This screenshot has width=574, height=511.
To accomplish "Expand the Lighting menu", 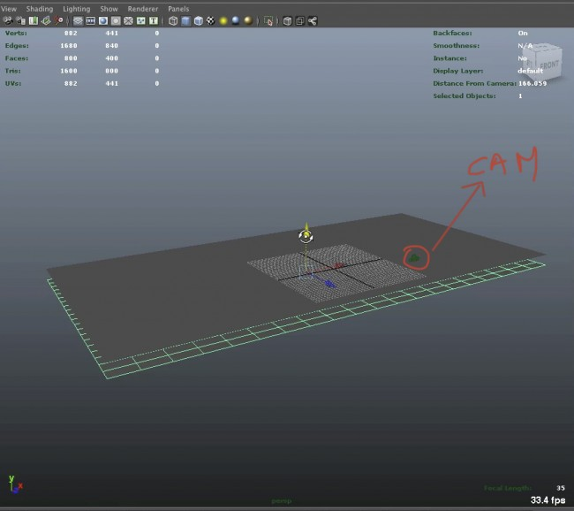I will [x=76, y=9].
